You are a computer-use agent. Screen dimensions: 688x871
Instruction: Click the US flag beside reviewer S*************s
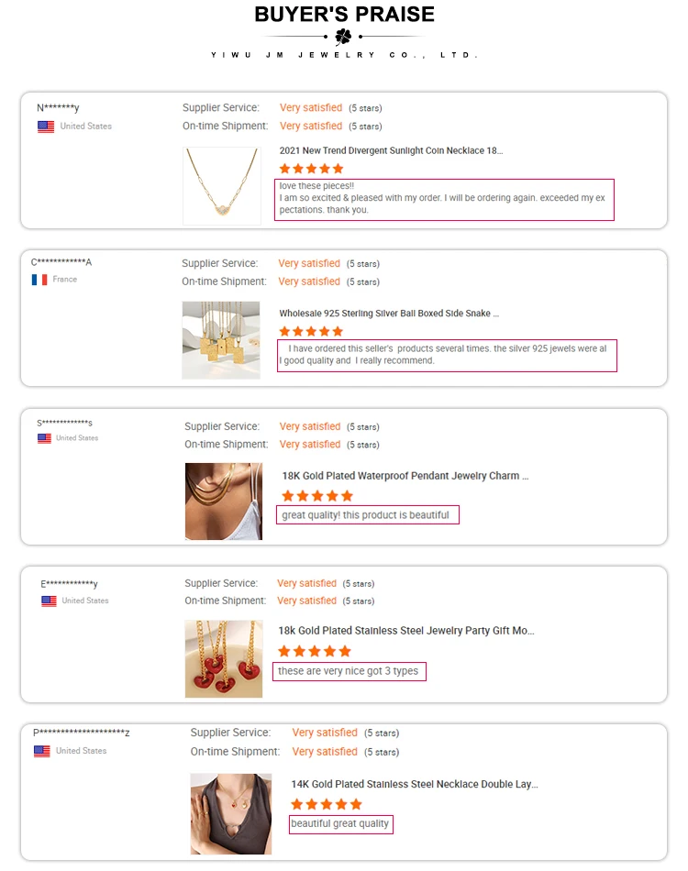tap(44, 438)
